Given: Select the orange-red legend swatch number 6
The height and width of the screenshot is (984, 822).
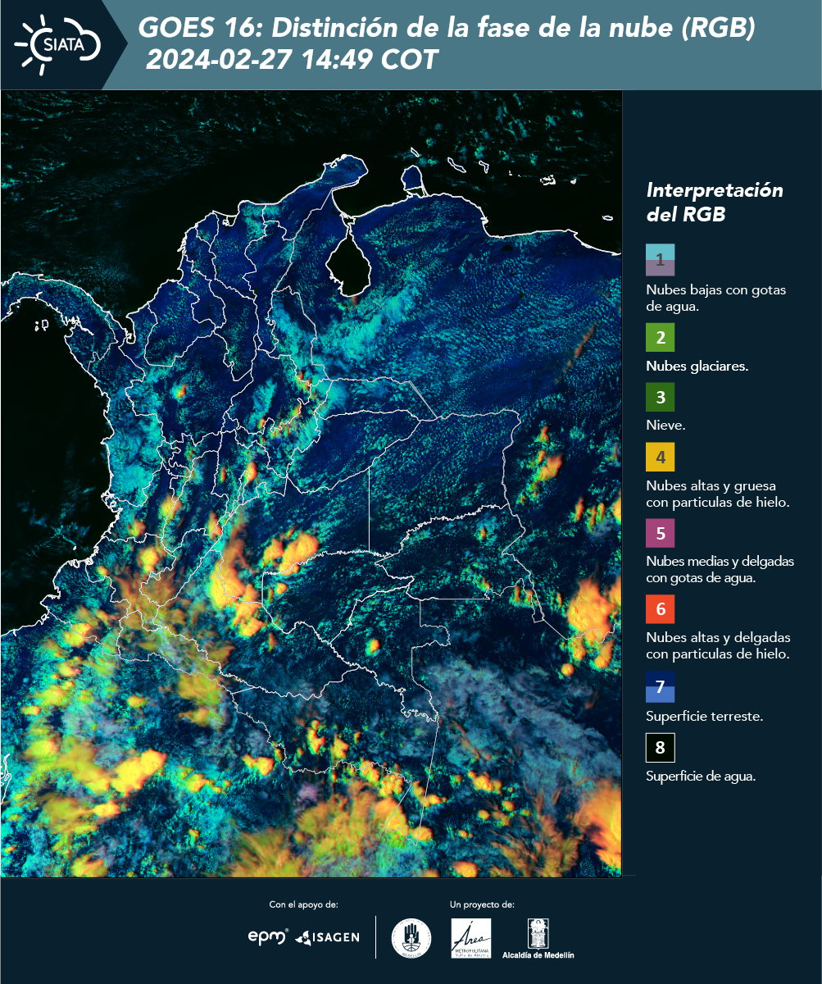Looking at the screenshot, I should 660,609.
